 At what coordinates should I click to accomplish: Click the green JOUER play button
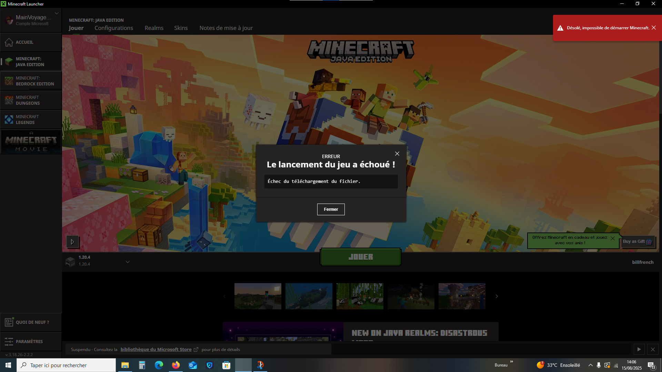[x=361, y=257]
